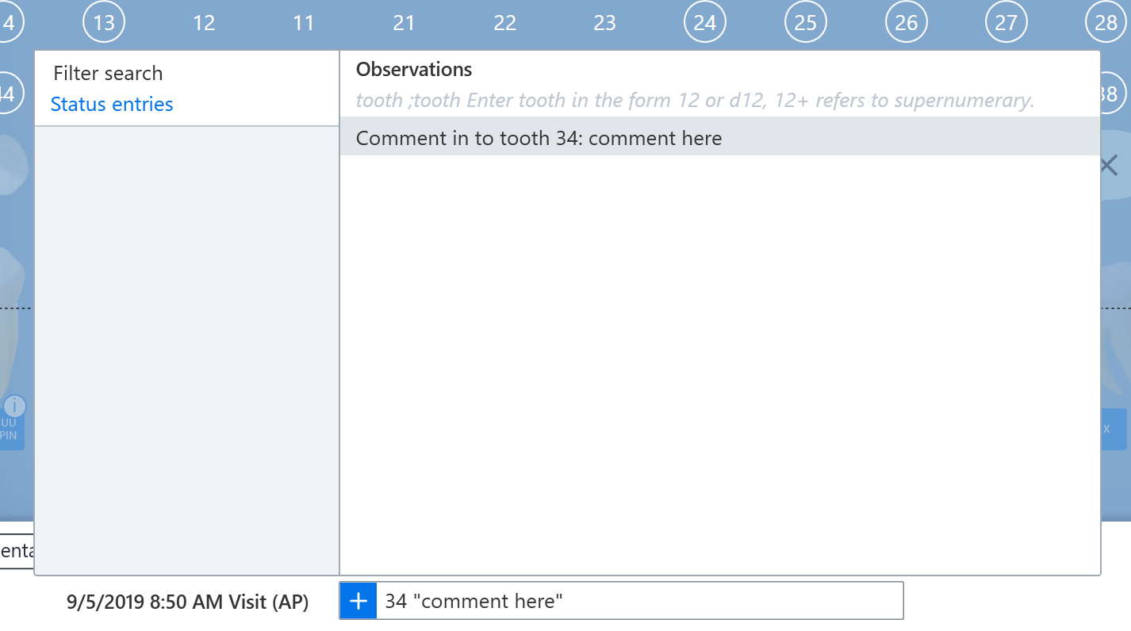
Task: Choose tooth number 12
Action: (204, 23)
